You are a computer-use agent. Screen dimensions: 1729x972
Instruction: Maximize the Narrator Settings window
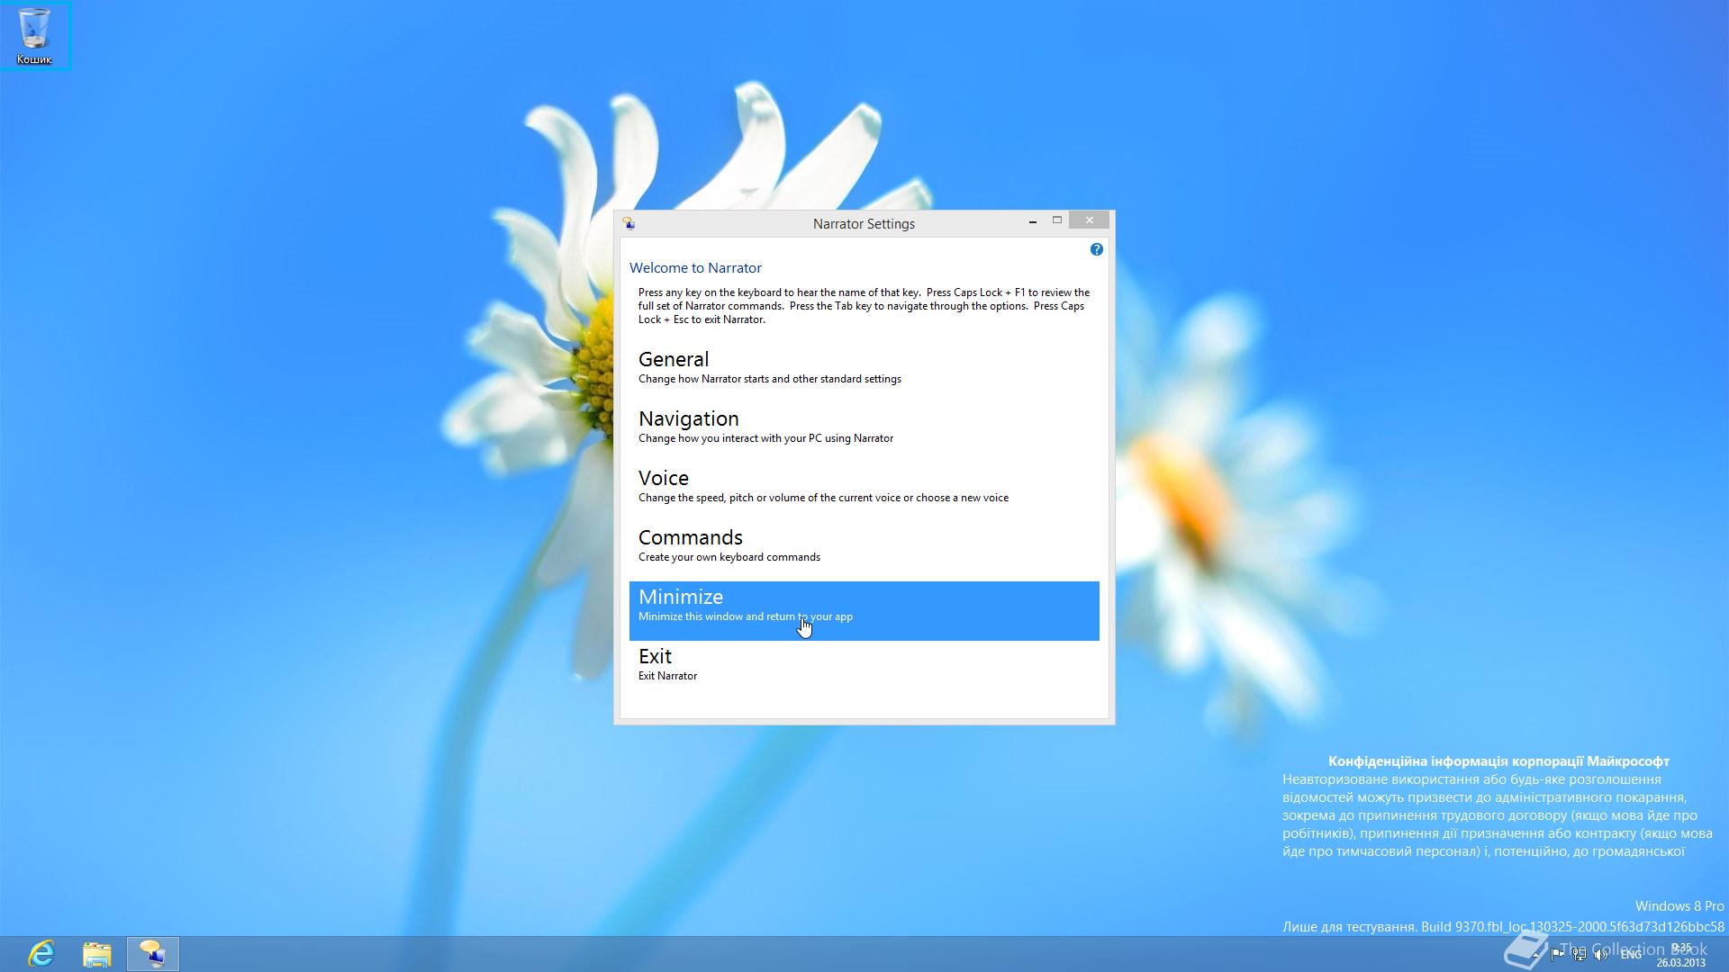point(1057,220)
